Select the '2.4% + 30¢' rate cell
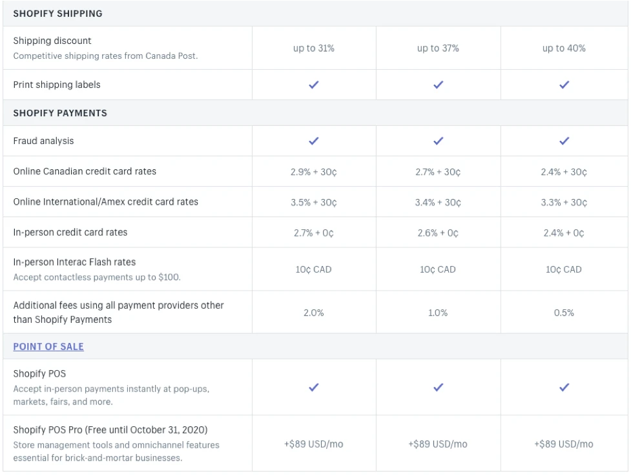631x476 pixels. 564,172
